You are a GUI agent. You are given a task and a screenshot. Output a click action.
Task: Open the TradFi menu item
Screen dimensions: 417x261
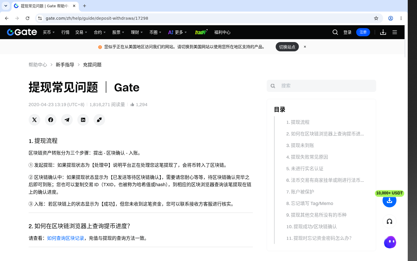click(x=201, y=32)
